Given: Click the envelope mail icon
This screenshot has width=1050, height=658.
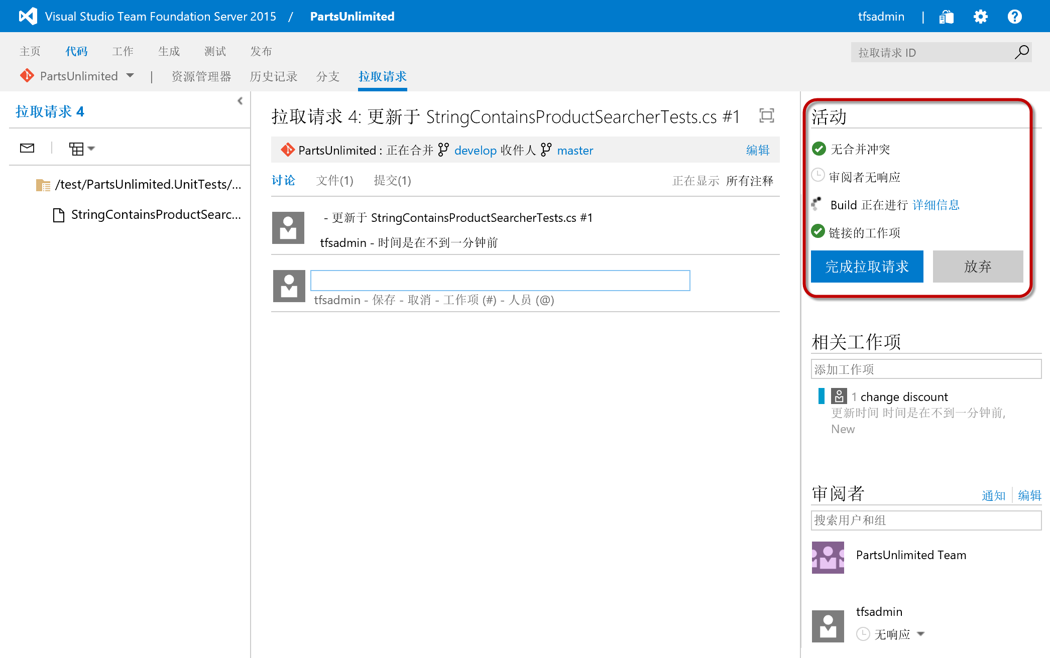Looking at the screenshot, I should (x=27, y=148).
